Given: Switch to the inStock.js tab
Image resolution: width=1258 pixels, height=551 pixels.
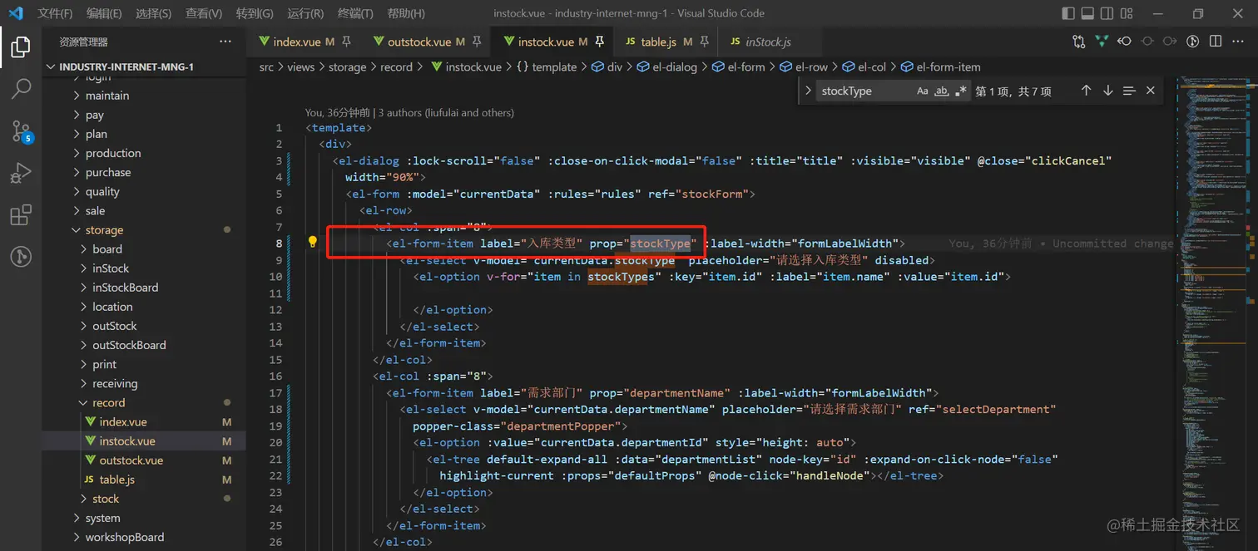Looking at the screenshot, I should (x=768, y=42).
